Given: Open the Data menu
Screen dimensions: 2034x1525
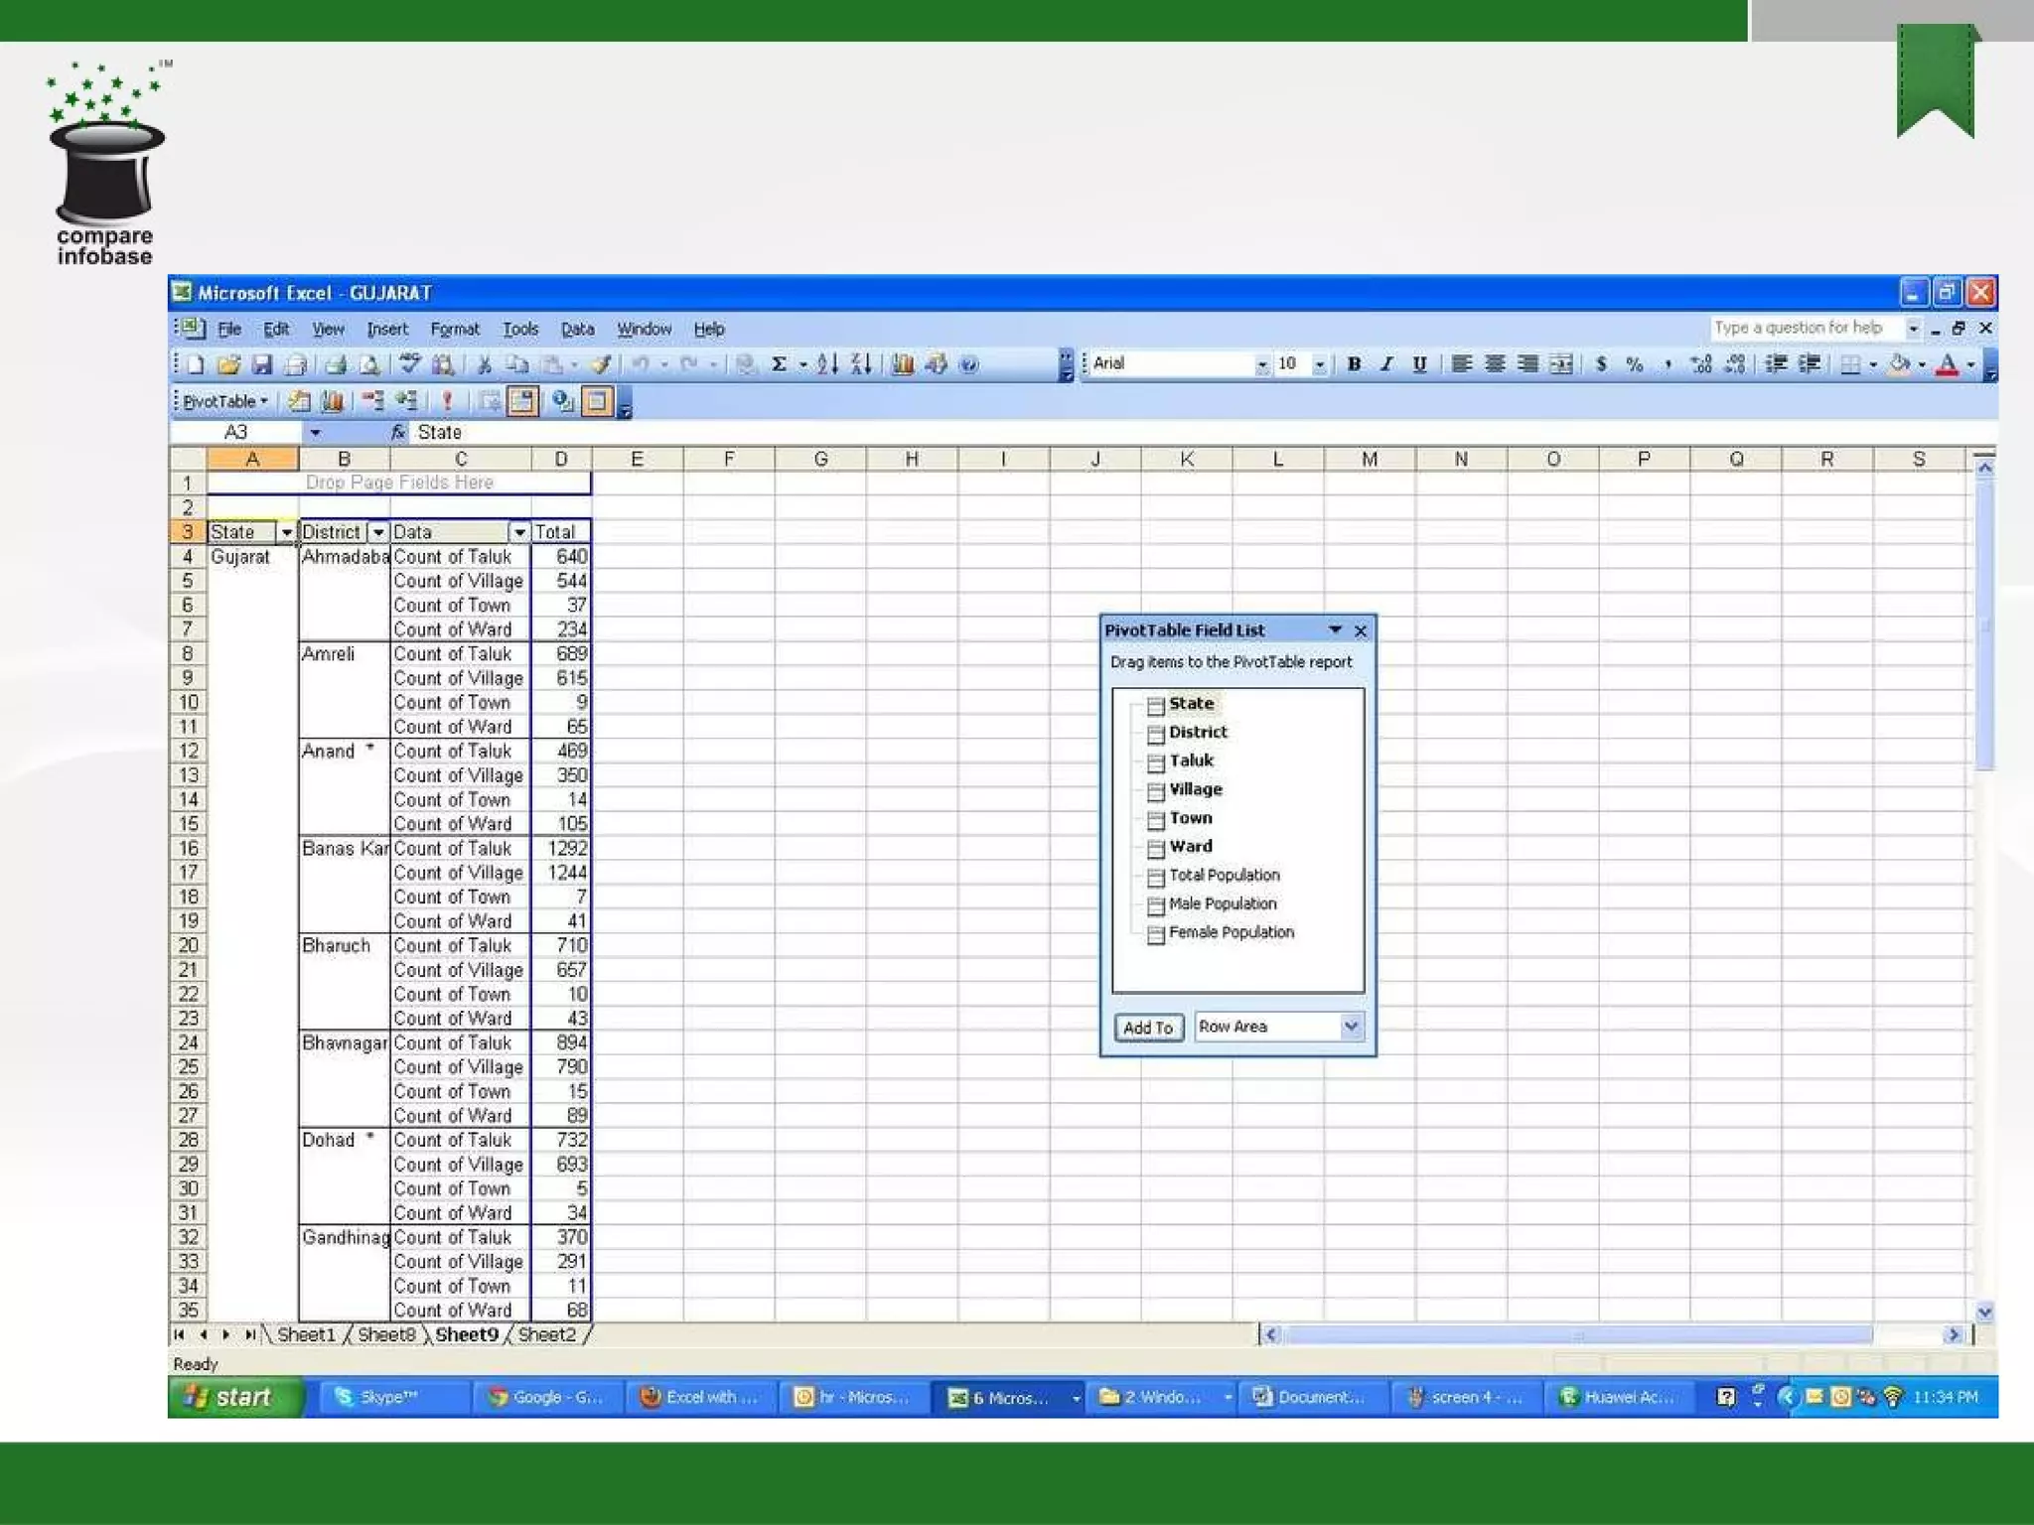Looking at the screenshot, I should pos(577,330).
